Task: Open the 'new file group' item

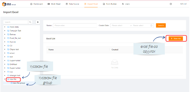Action: pos(19,83)
